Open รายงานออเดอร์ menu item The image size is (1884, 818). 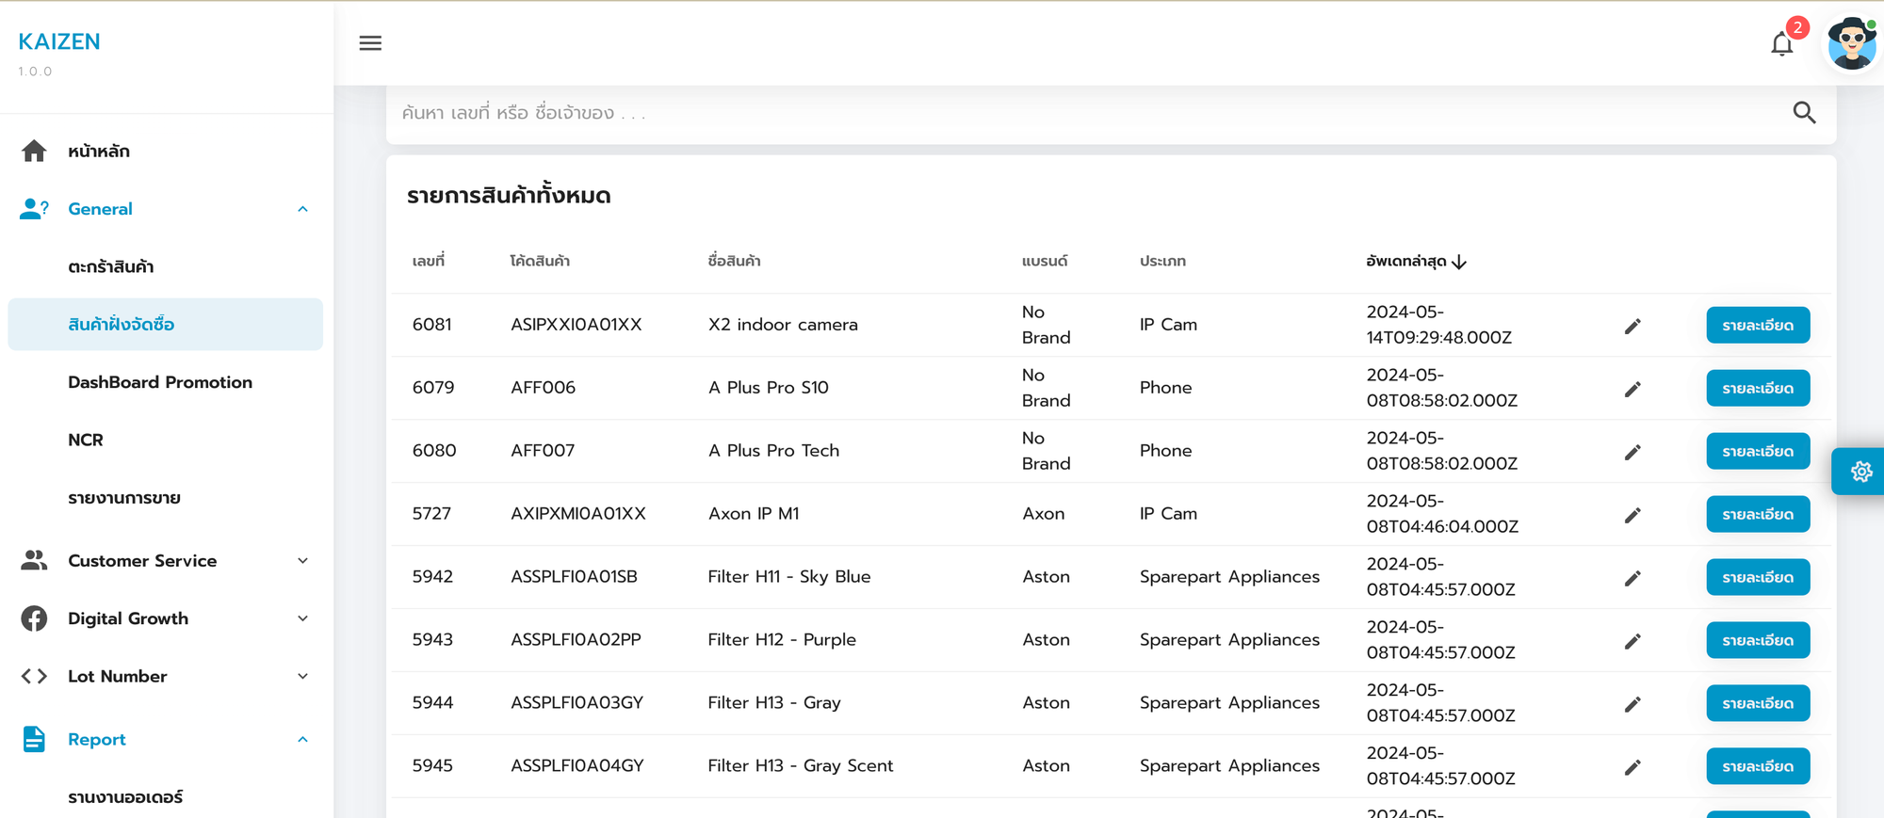(167, 797)
